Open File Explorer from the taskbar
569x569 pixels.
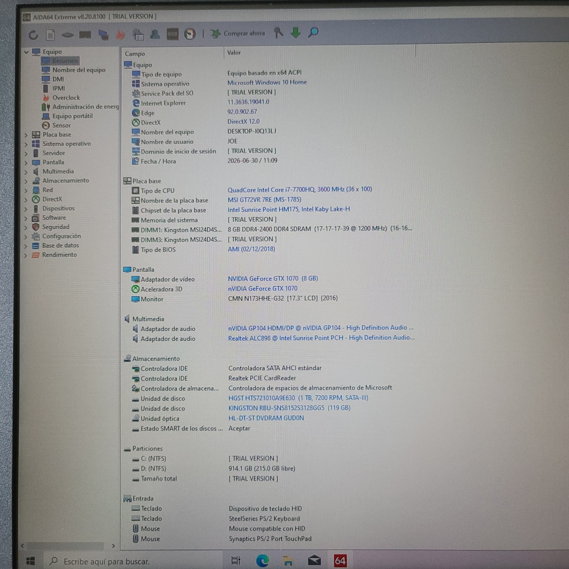click(x=288, y=561)
